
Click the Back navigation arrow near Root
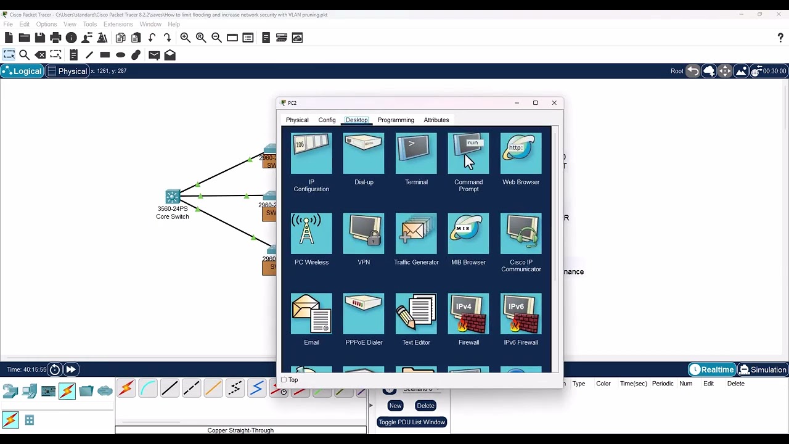pyautogui.click(x=693, y=71)
